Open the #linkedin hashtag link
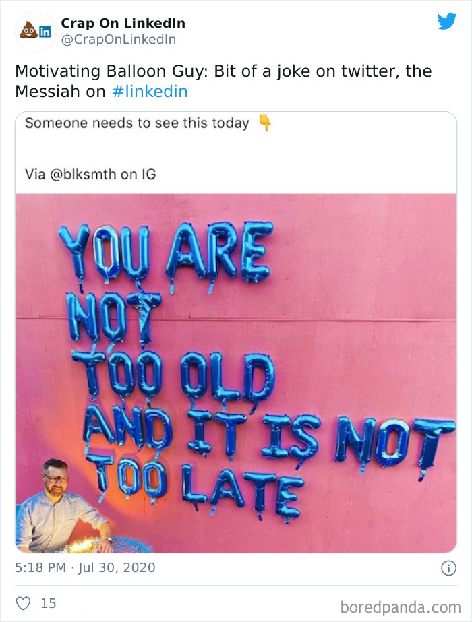 point(151,89)
